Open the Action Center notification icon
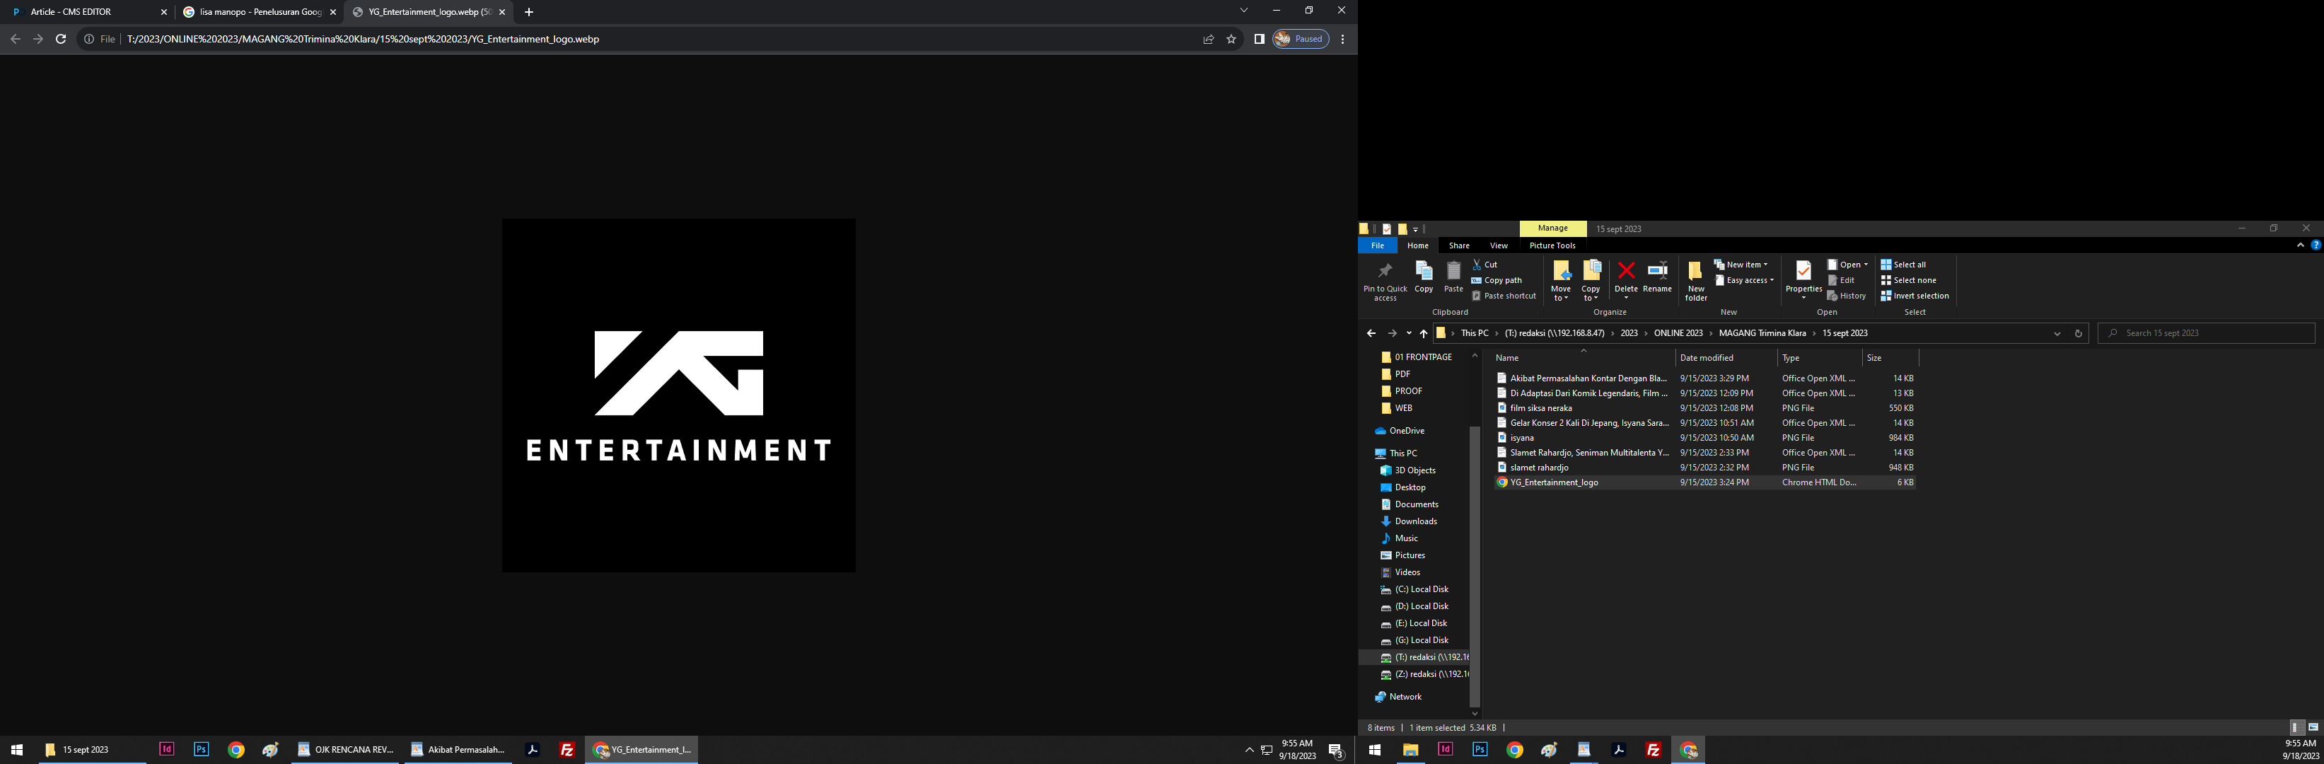Viewport: 2324px width, 764px height. (1336, 750)
